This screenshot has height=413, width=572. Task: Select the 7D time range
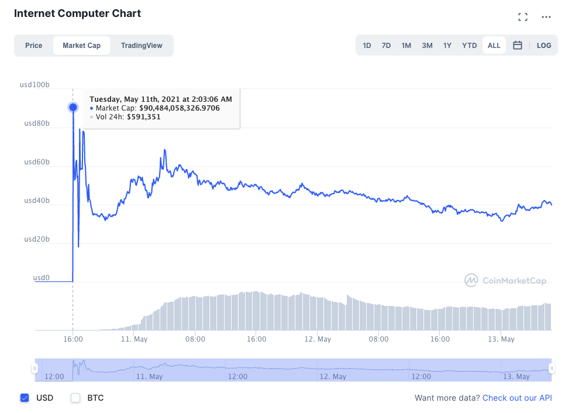[x=386, y=45]
